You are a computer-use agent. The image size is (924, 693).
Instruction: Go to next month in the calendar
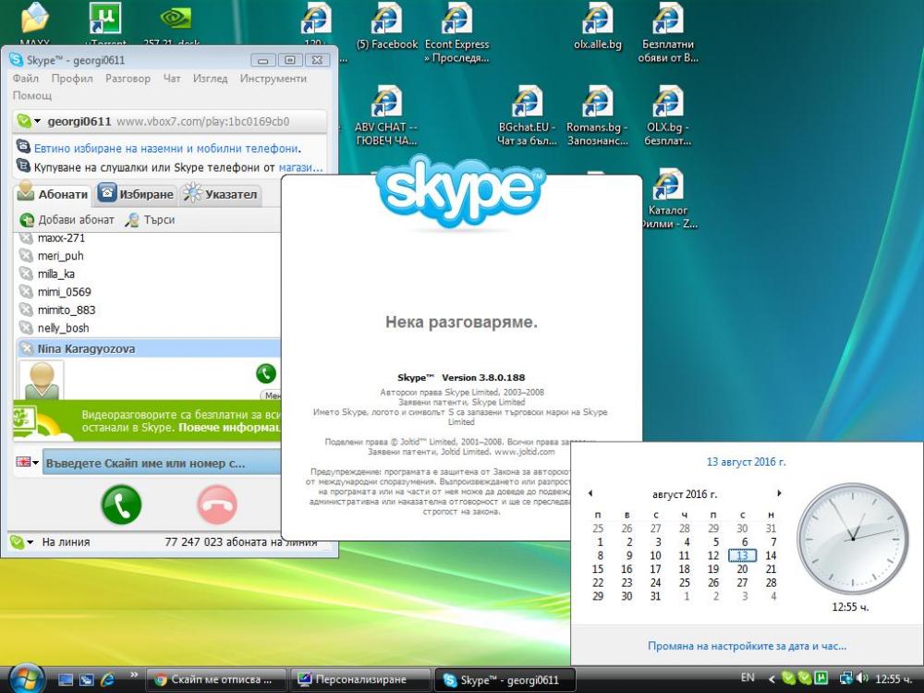pyautogui.click(x=779, y=493)
